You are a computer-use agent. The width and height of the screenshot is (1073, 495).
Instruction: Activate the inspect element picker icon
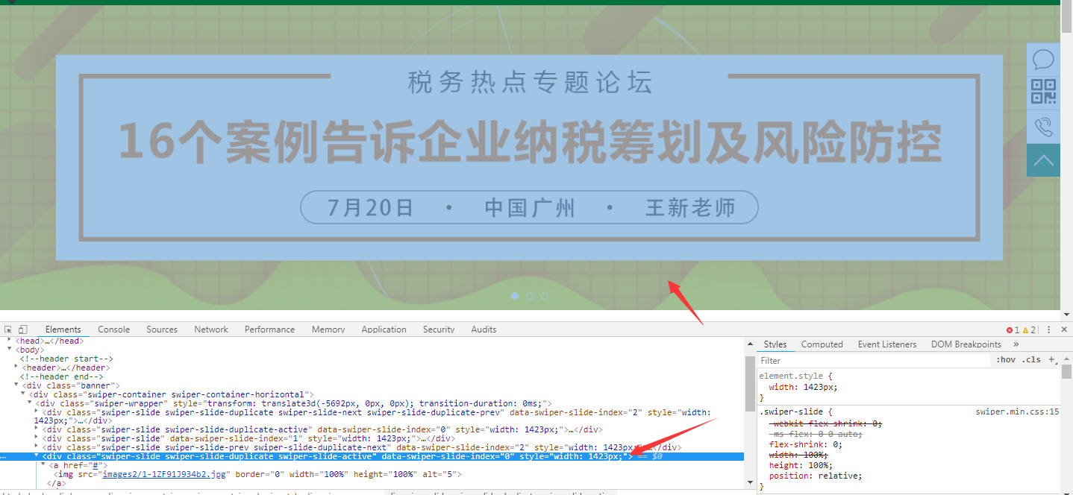point(9,329)
